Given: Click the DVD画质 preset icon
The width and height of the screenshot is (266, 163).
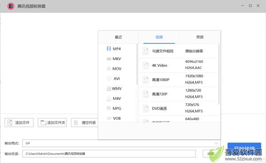Looking at the screenshot, I should (146, 109).
